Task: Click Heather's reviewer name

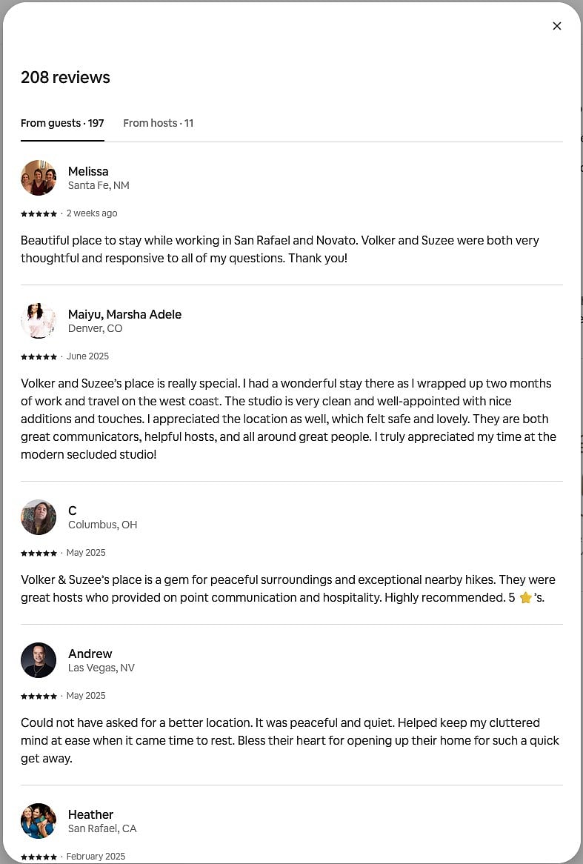Action: (90, 815)
